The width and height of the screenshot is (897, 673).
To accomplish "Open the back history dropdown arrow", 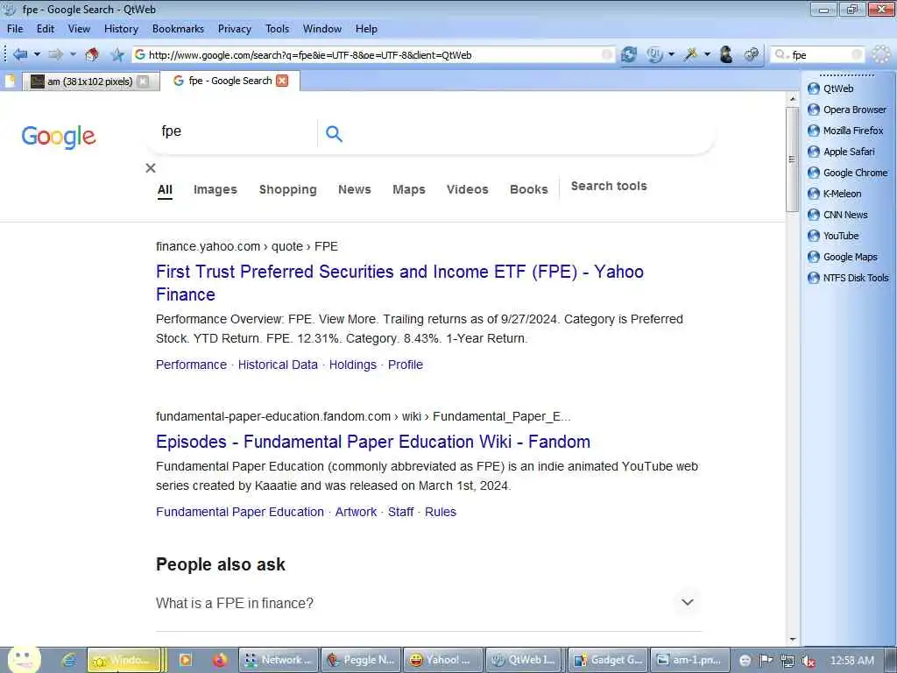I will (x=37, y=54).
